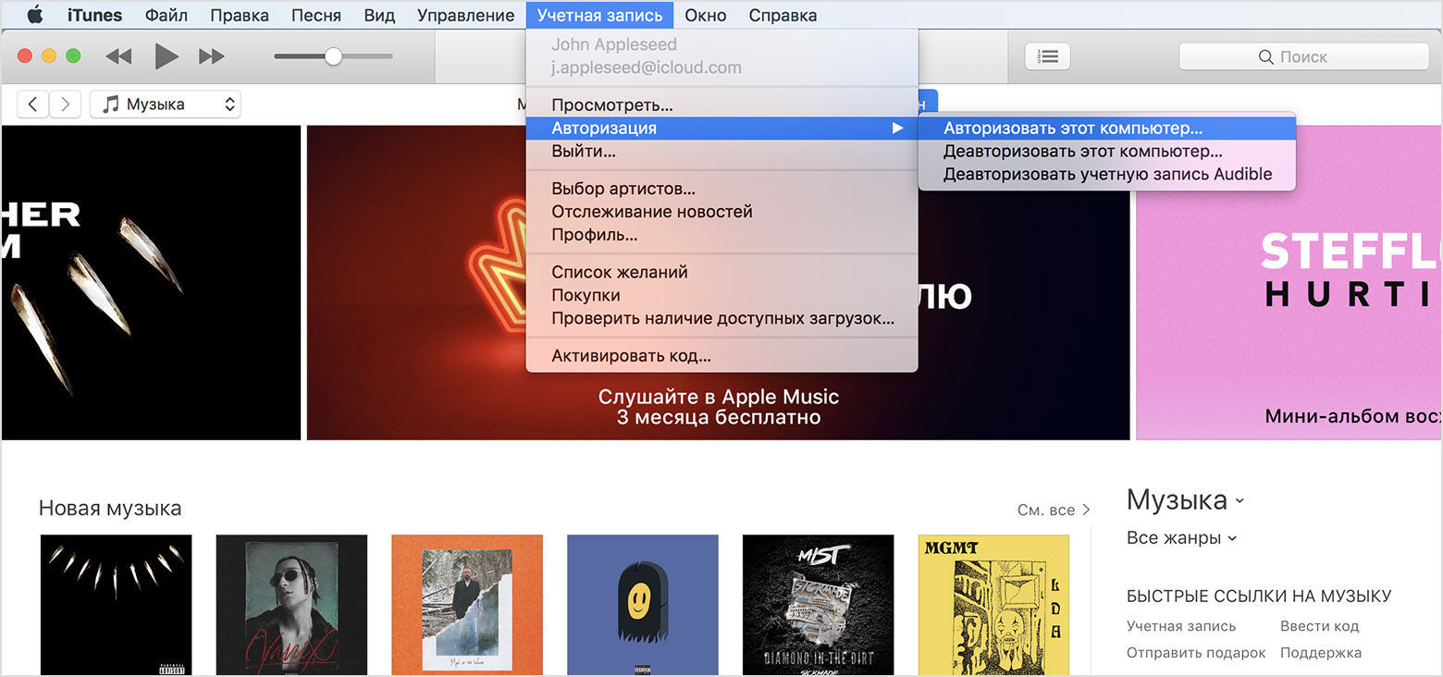Open the Управление menu
Image resolution: width=1443 pixels, height=677 pixels.
click(466, 15)
